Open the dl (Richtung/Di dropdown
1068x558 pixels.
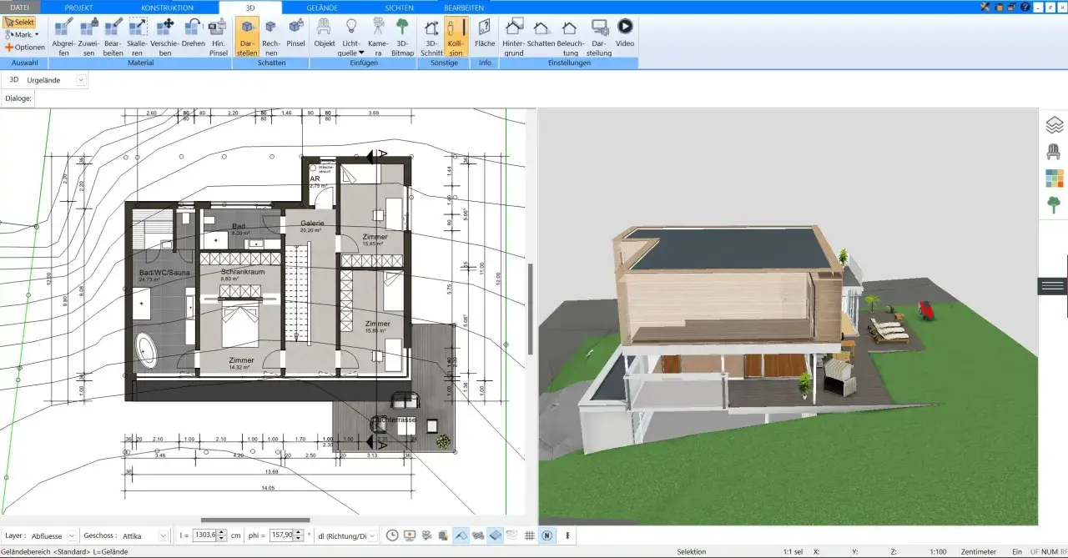(372, 535)
